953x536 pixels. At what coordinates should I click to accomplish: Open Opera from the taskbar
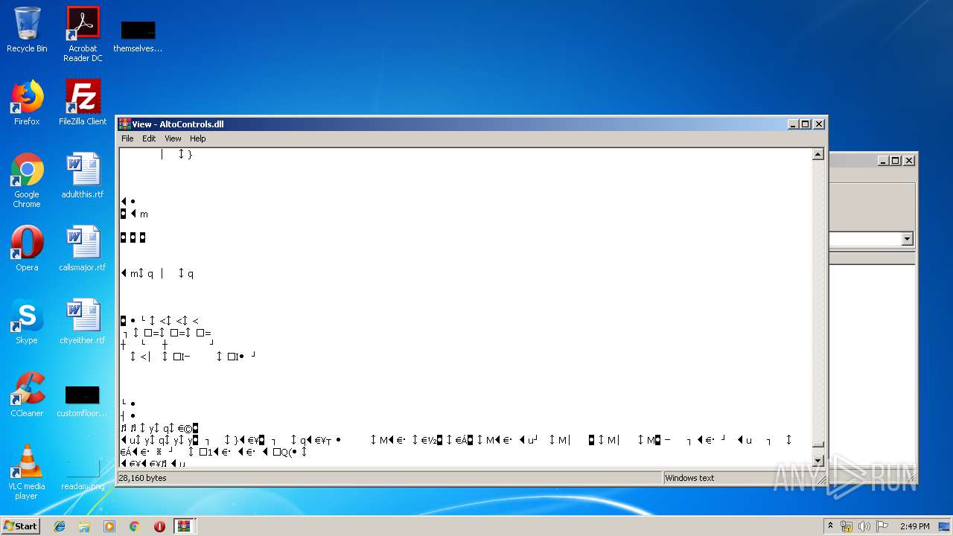[159, 526]
